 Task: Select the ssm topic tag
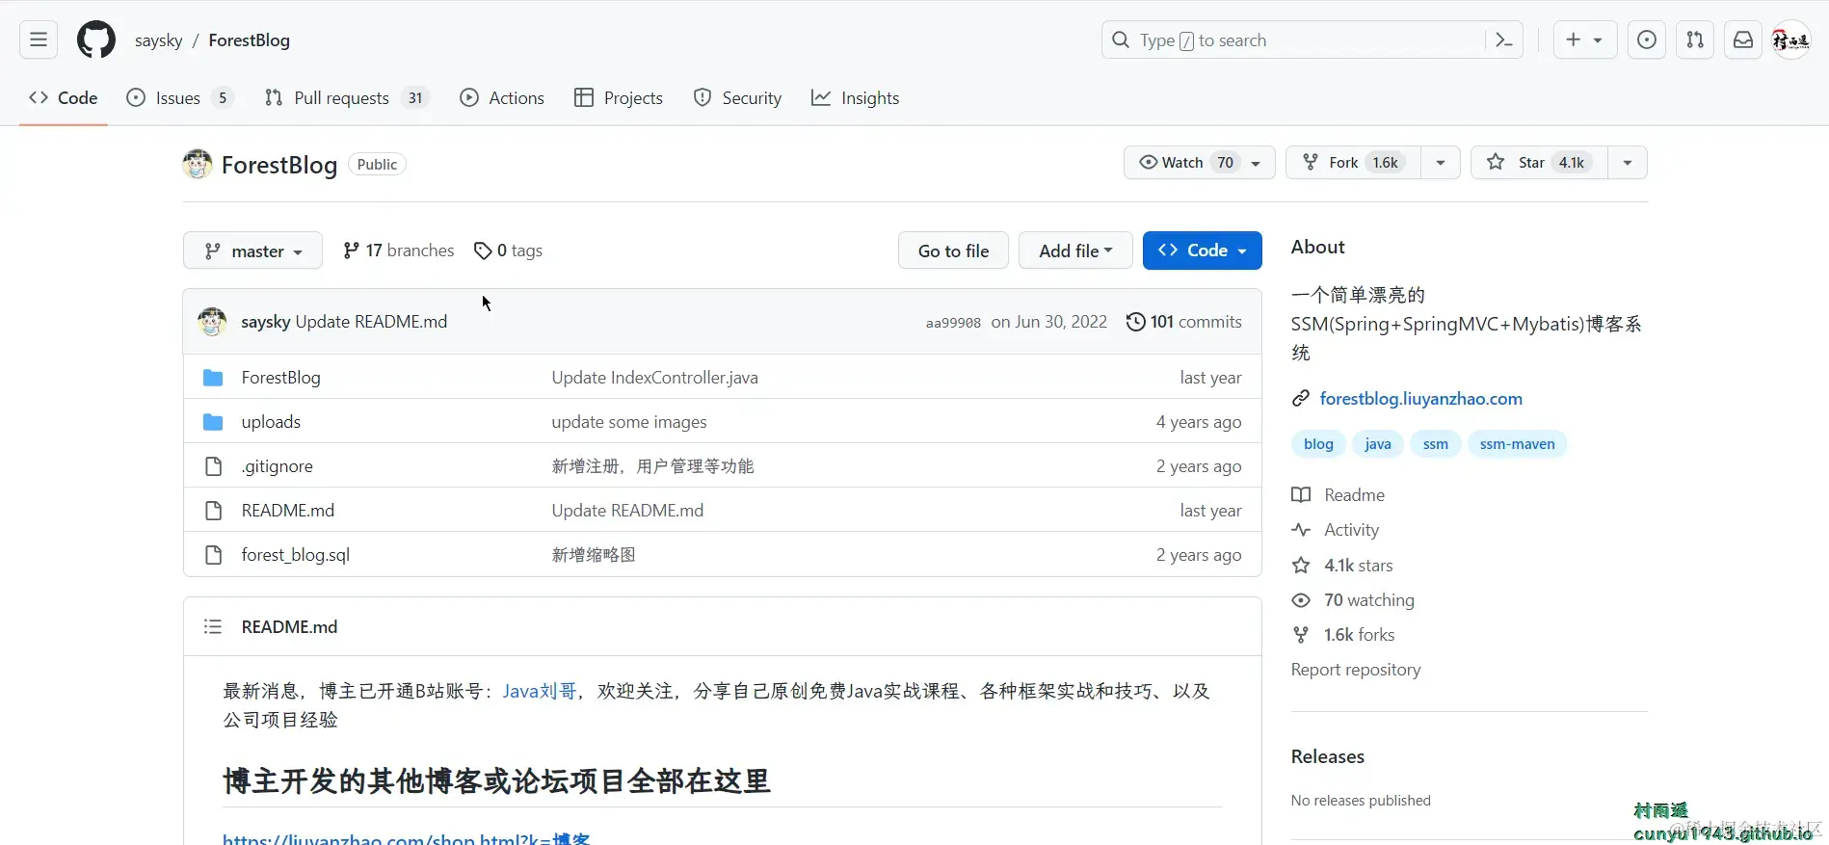click(x=1435, y=444)
